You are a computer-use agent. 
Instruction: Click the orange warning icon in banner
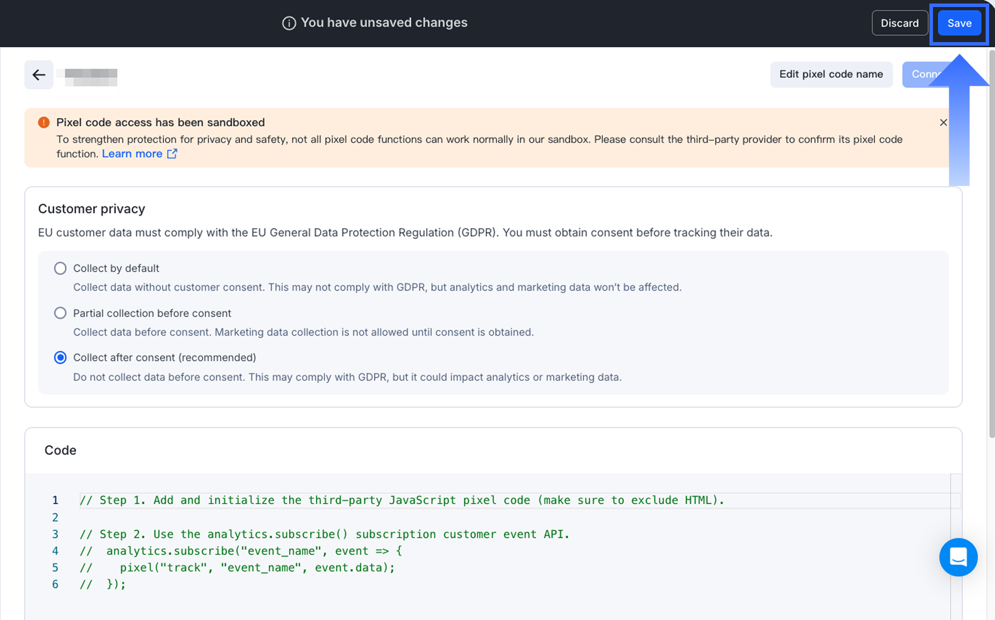pyautogui.click(x=44, y=122)
